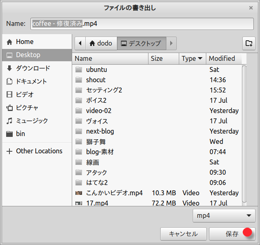Click the path back arrow button
Screen dimensions: 260x245
coord(80,43)
